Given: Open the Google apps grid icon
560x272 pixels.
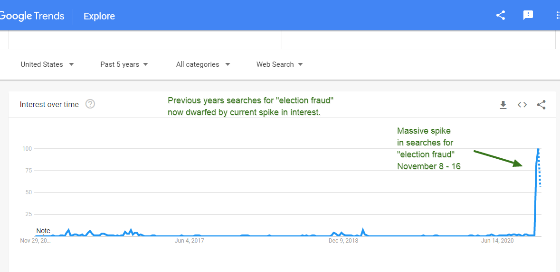Looking at the screenshot, I should (x=557, y=15).
